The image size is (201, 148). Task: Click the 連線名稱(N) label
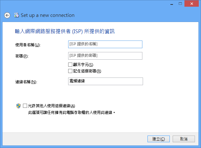tap(26, 82)
